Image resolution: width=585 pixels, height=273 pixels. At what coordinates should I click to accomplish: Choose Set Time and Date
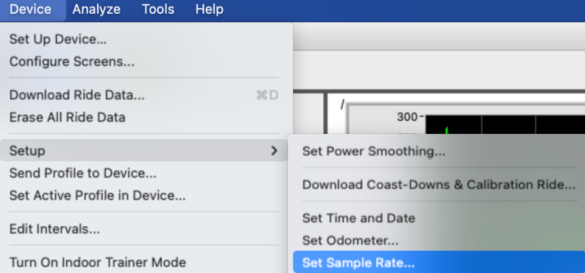click(x=358, y=218)
